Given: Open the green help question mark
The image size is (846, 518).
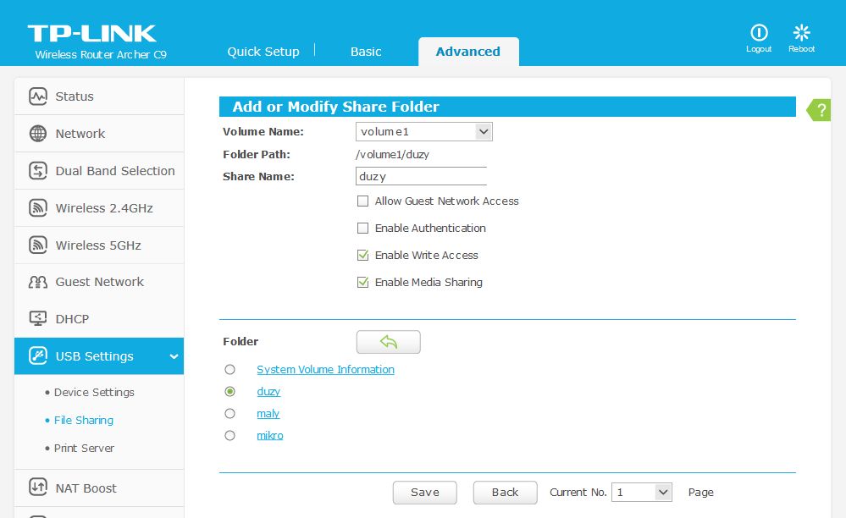Looking at the screenshot, I should (x=819, y=110).
